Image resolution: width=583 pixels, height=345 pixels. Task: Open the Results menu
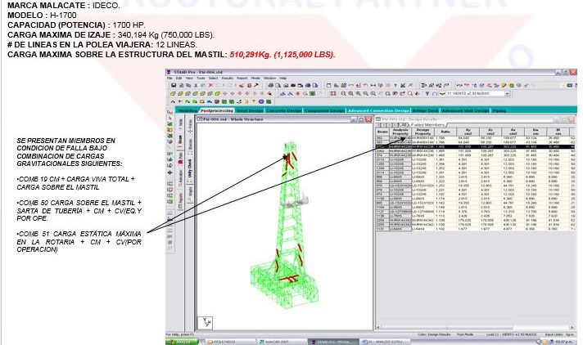pyautogui.click(x=227, y=78)
